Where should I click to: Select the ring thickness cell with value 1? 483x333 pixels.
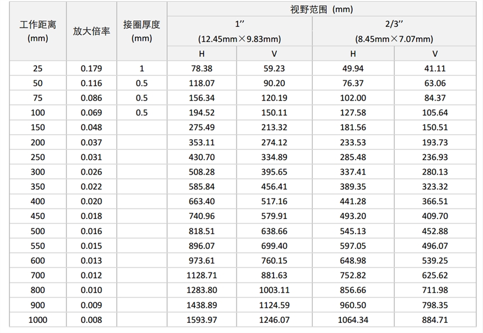click(142, 69)
